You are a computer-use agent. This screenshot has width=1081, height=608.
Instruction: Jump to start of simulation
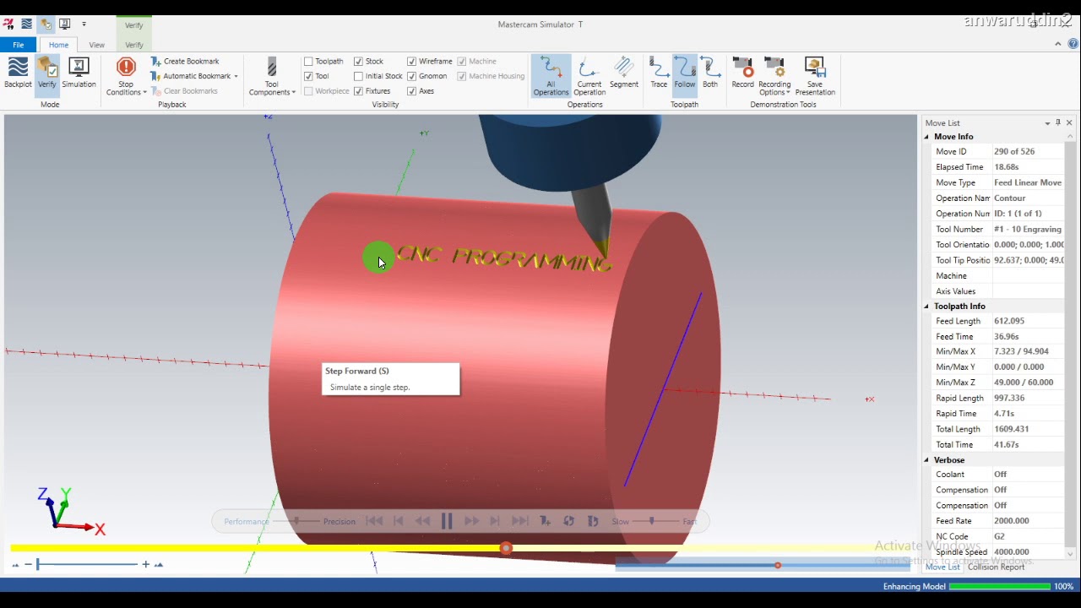pos(374,521)
